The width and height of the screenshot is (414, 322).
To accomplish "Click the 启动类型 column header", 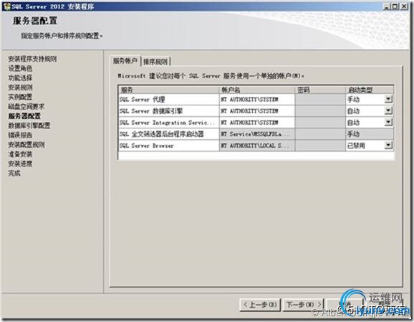I will [370, 90].
